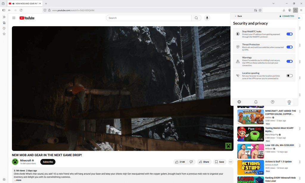Open the more actions ellipsis next to Save
305x183 pixels.
click(231, 162)
